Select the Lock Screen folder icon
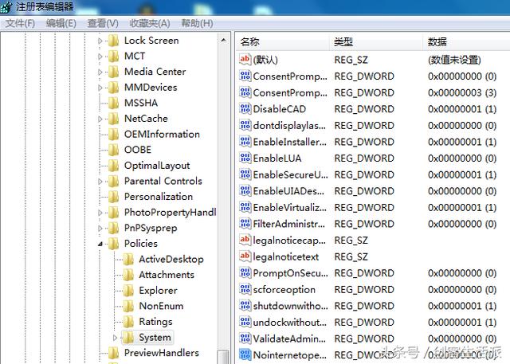The height and width of the screenshot is (364, 510). [x=113, y=41]
